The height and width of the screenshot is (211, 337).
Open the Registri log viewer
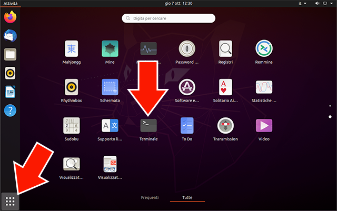coord(225,49)
